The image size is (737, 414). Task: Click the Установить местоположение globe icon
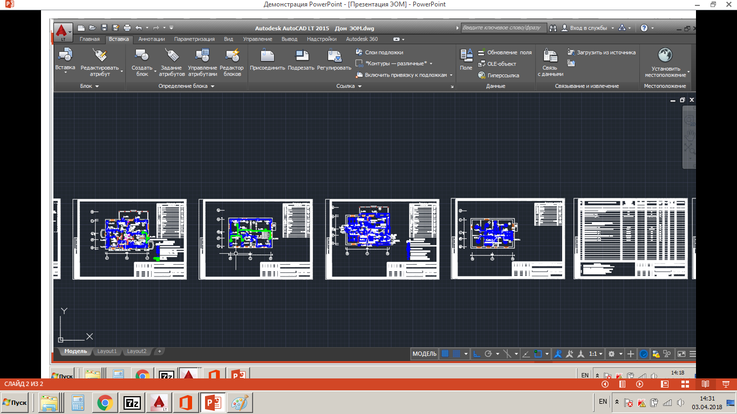coord(665,56)
